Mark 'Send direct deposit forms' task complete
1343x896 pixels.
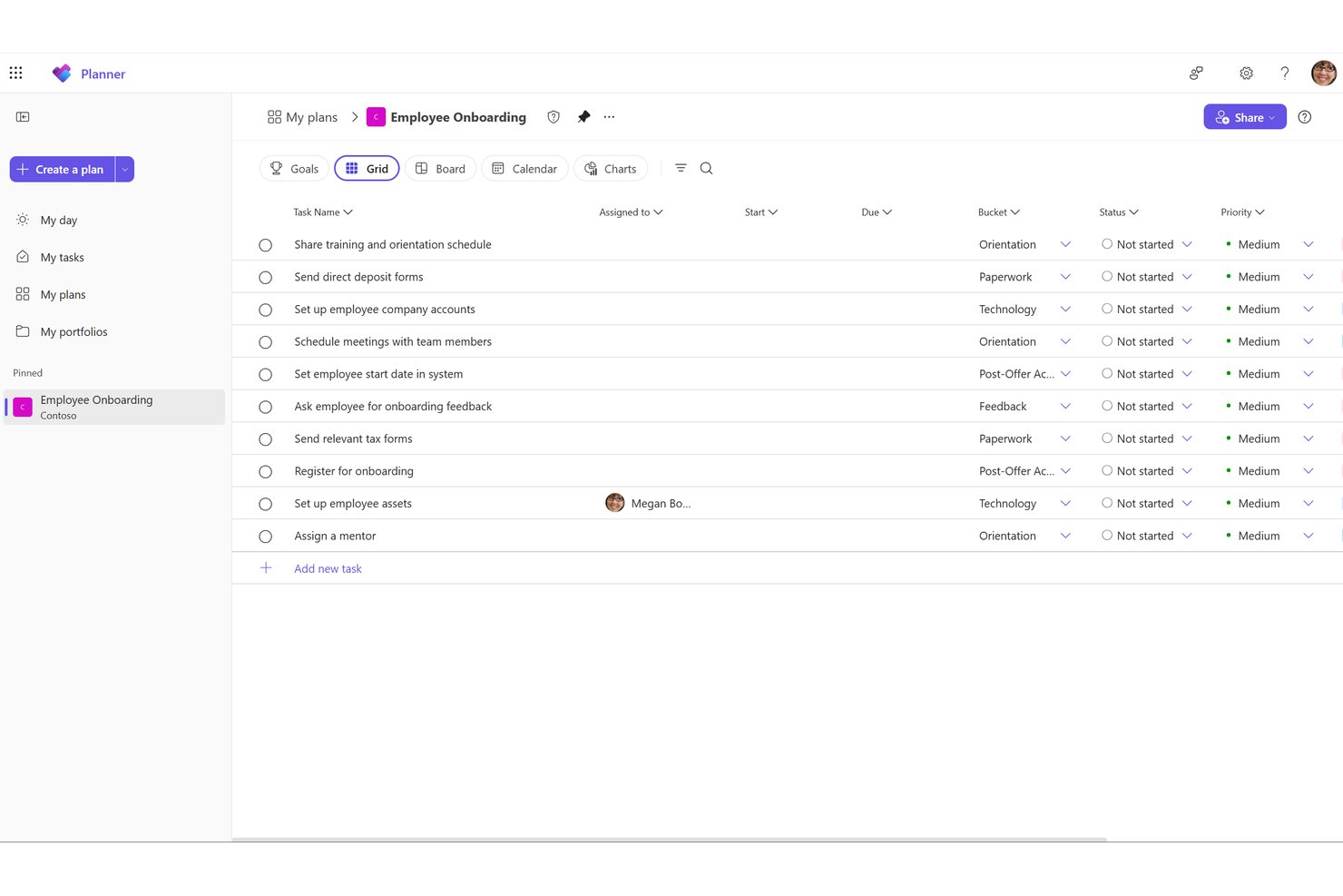point(265,278)
